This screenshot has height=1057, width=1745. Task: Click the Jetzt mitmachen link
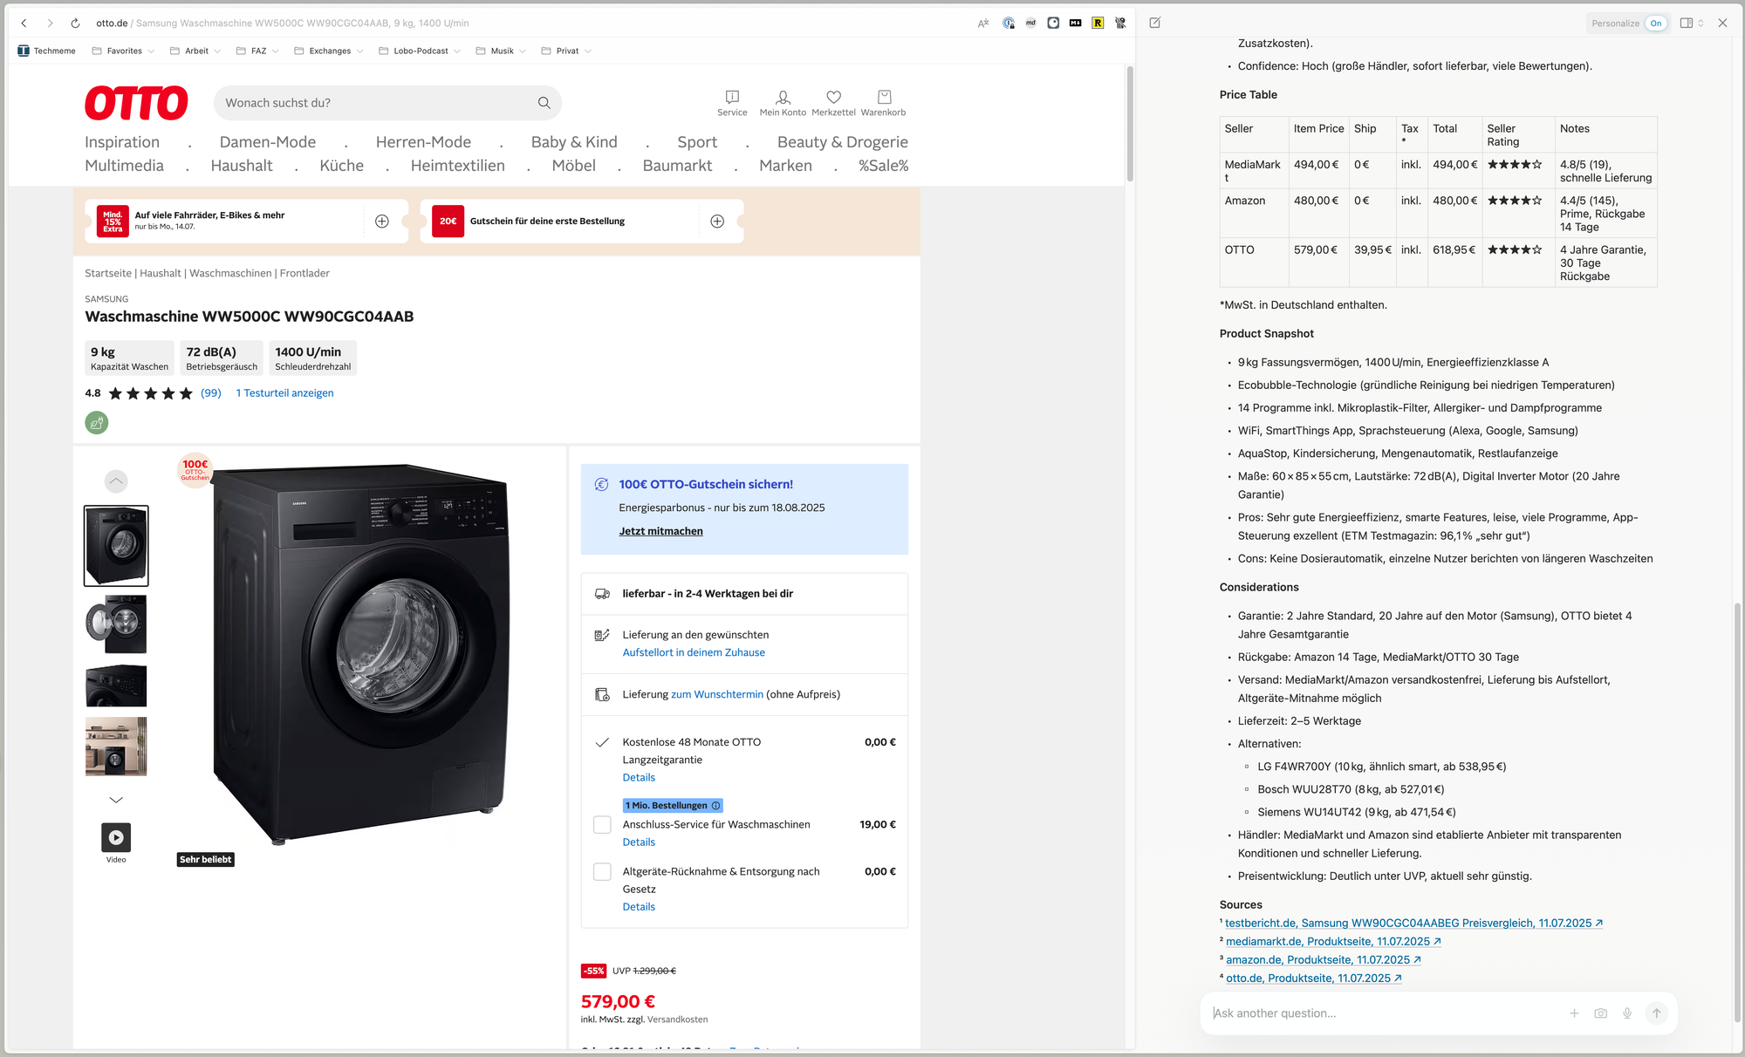(x=660, y=531)
